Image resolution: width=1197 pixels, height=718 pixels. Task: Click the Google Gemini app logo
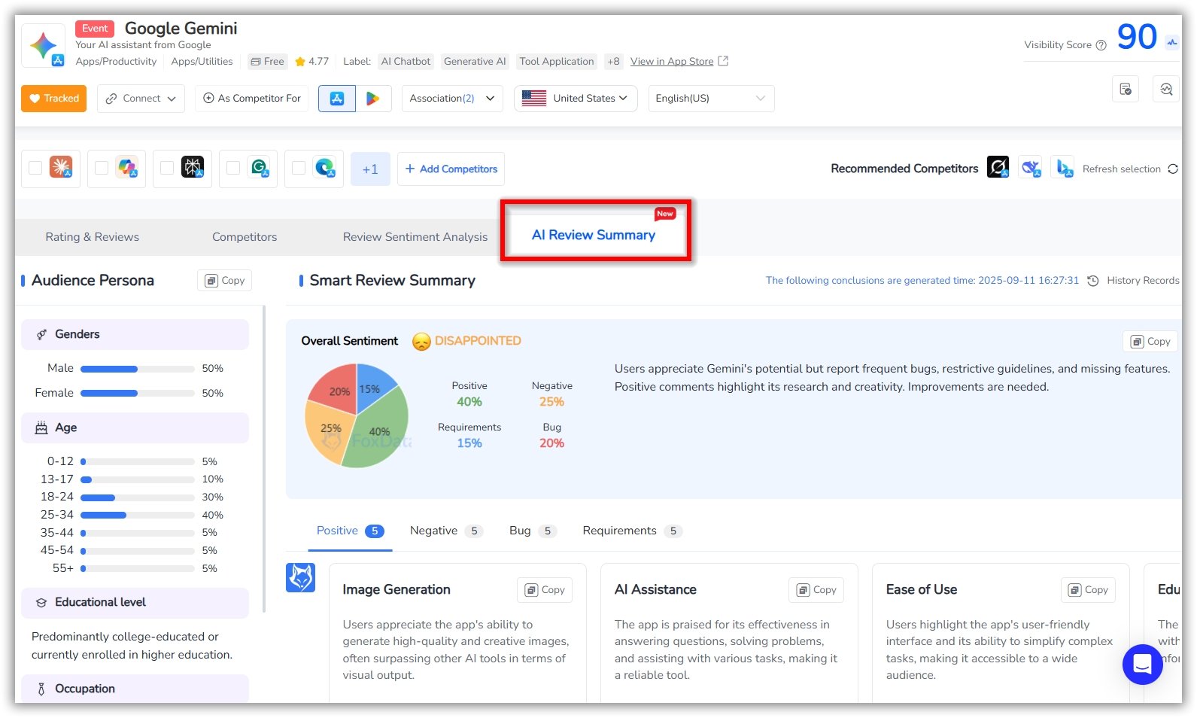[x=43, y=45]
